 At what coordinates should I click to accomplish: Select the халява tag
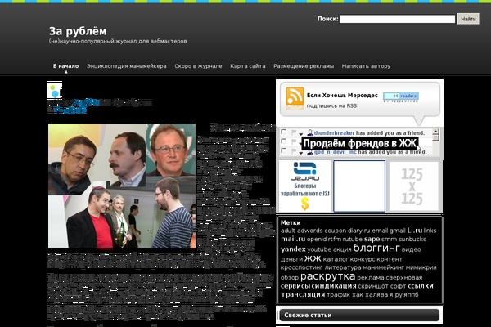pos(376,294)
